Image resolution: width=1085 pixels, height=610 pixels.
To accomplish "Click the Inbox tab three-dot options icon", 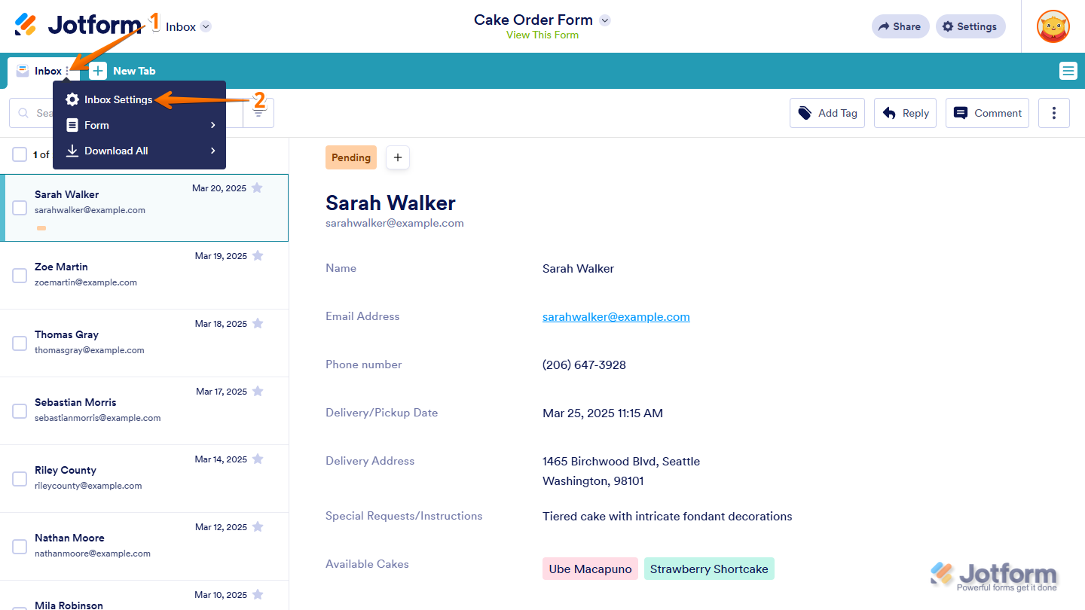I will point(67,71).
